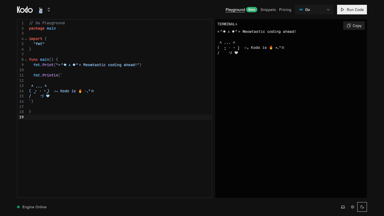Click the TERMINAL> label

coord(227,24)
